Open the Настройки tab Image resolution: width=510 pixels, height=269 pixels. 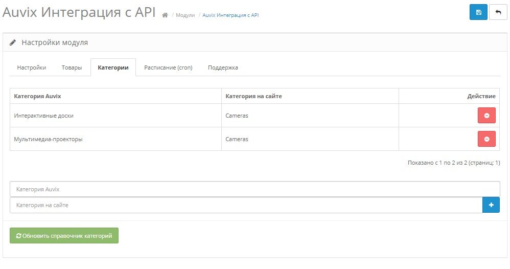pyautogui.click(x=32, y=68)
